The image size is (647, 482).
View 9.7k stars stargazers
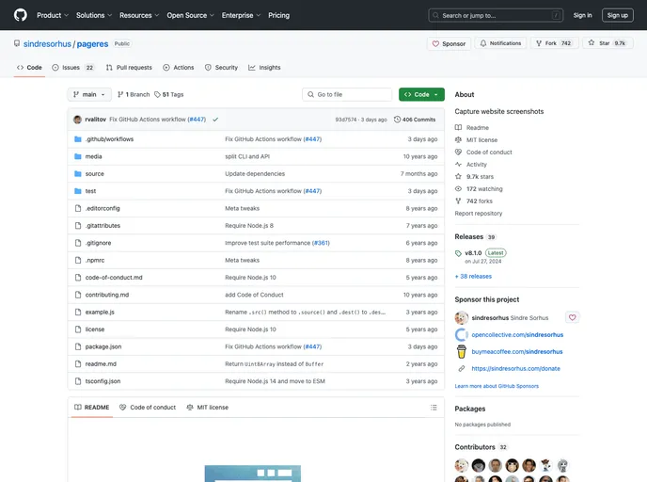pos(474,177)
